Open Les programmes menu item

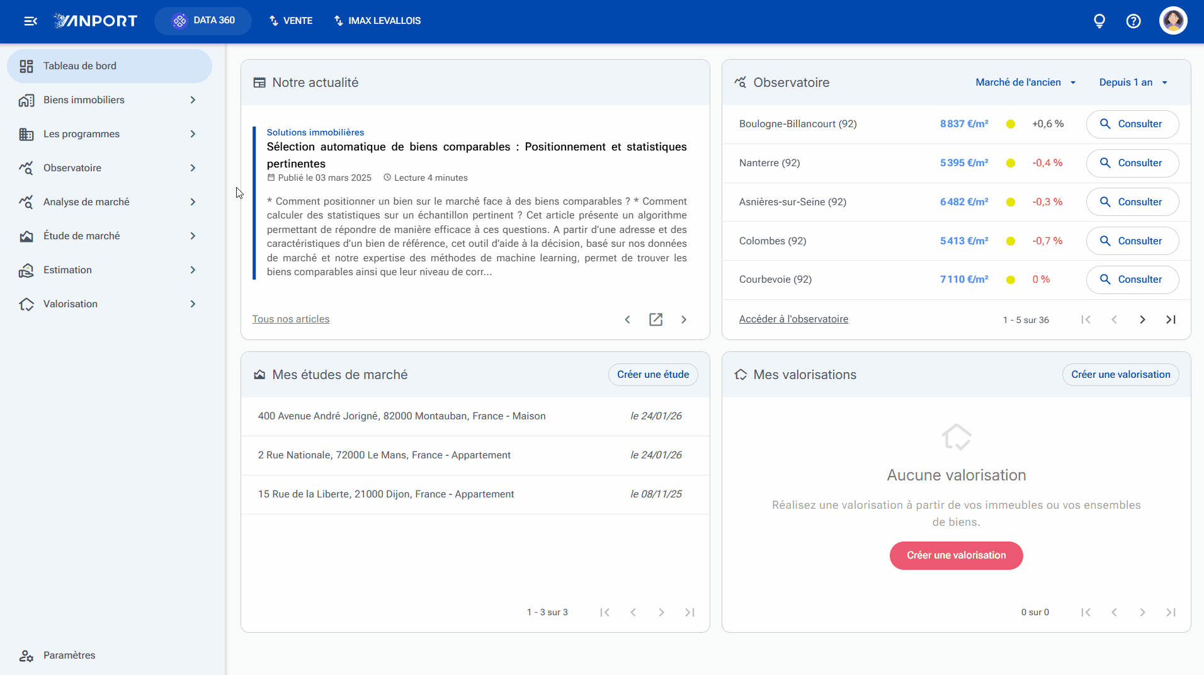click(x=110, y=134)
